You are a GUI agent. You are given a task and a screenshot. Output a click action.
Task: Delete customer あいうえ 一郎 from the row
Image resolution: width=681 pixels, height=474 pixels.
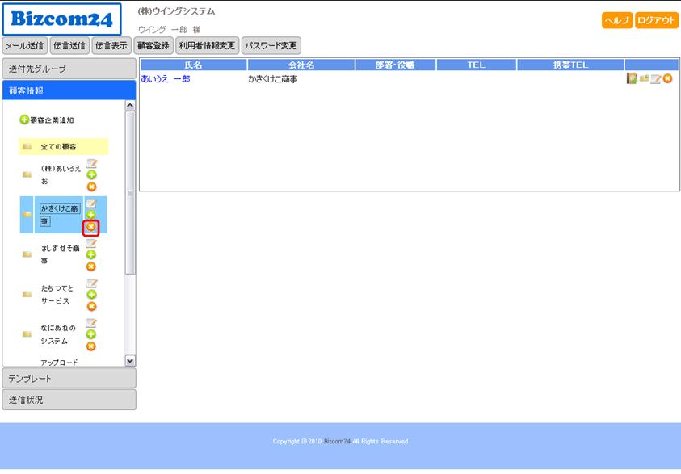[668, 78]
